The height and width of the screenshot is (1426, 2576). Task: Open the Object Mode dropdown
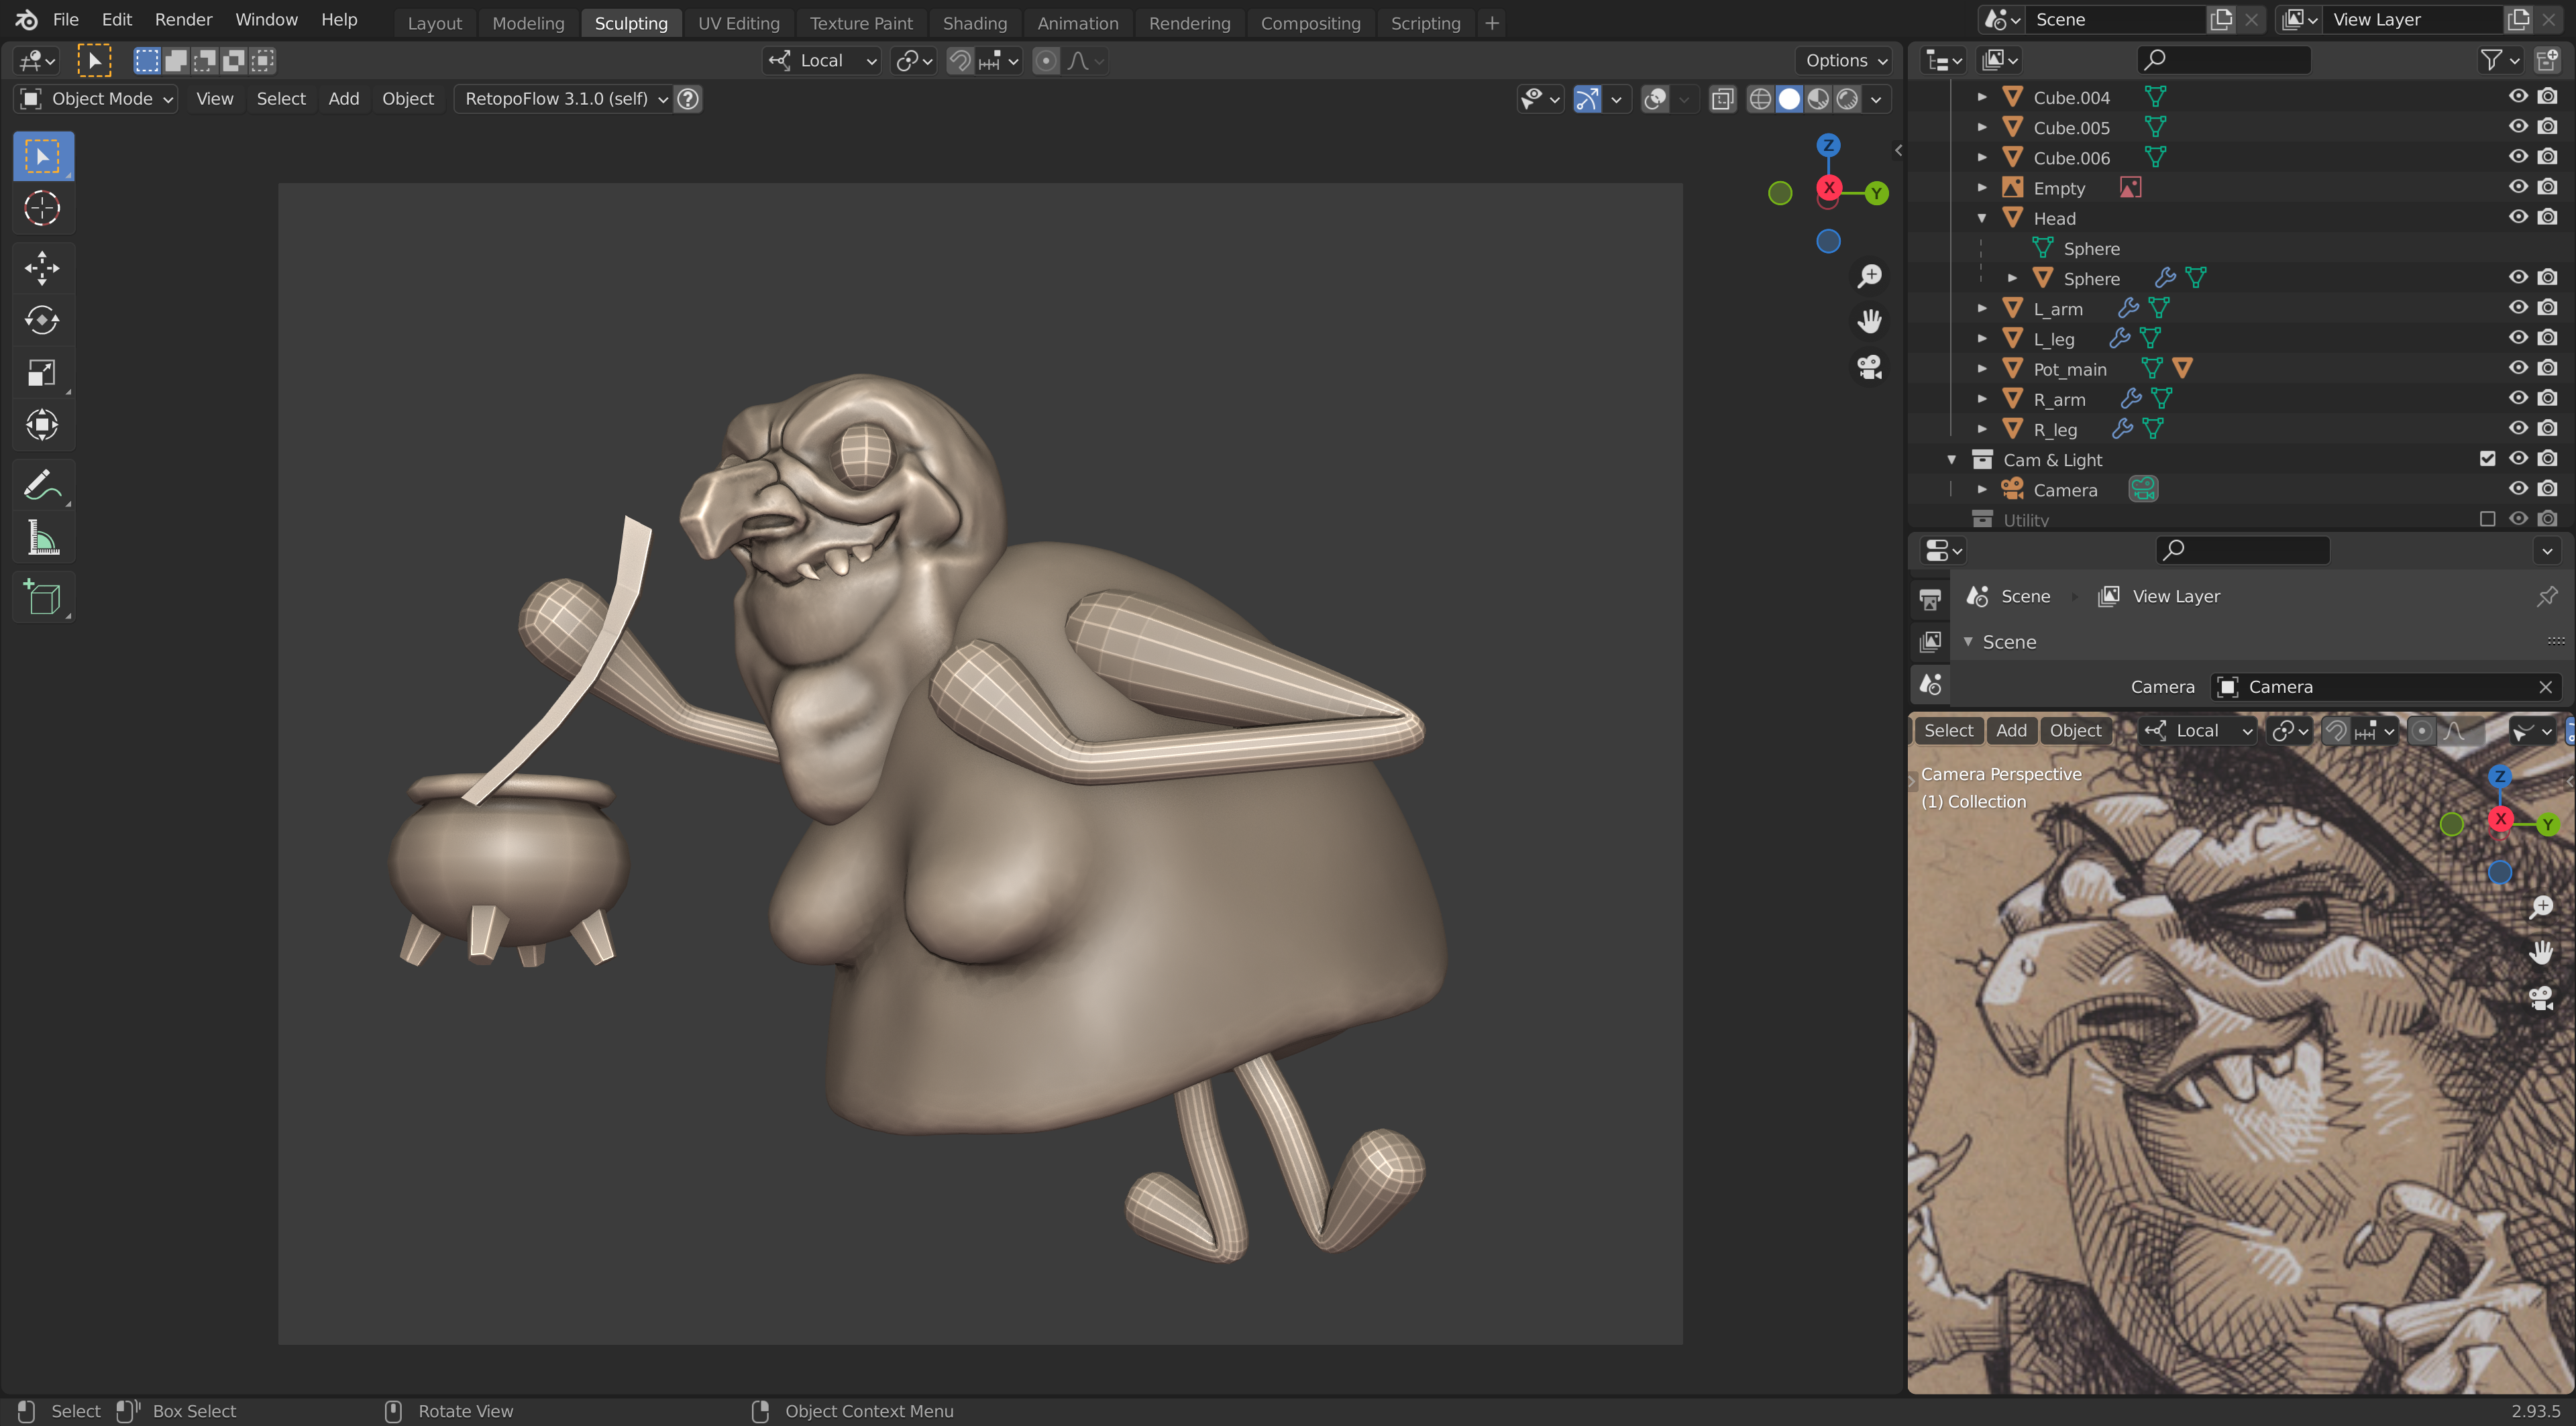[97, 98]
